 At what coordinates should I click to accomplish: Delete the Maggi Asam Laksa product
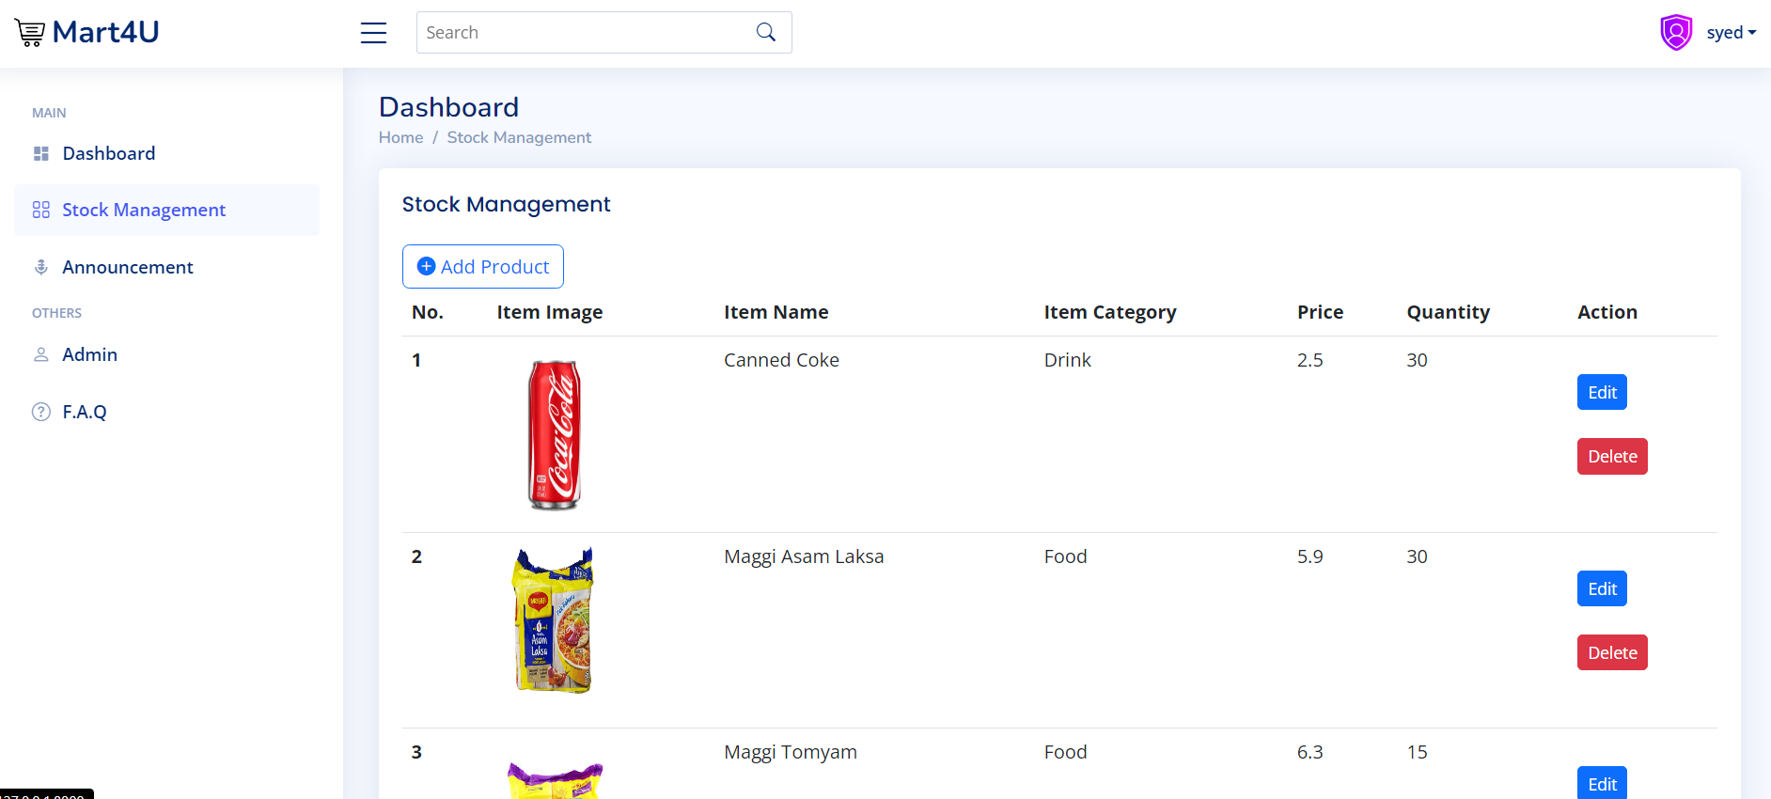click(1612, 653)
